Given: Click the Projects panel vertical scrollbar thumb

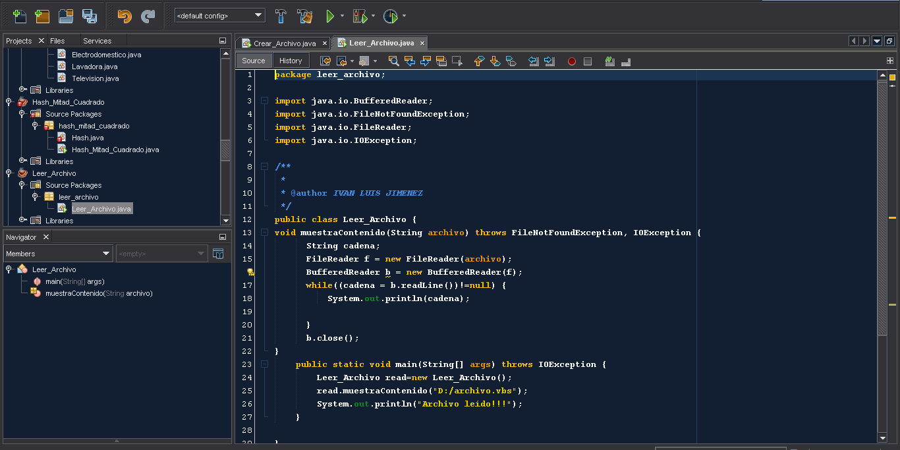Looking at the screenshot, I should point(225,150).
